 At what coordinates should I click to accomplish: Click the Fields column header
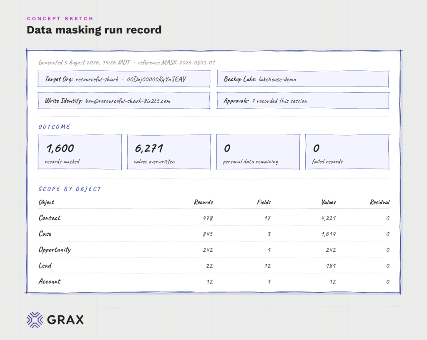[x=264, y=202]
